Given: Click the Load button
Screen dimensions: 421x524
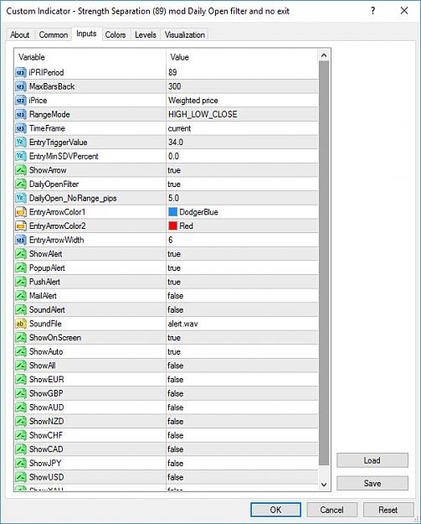Looking at the screenshot, I should 372,460.
